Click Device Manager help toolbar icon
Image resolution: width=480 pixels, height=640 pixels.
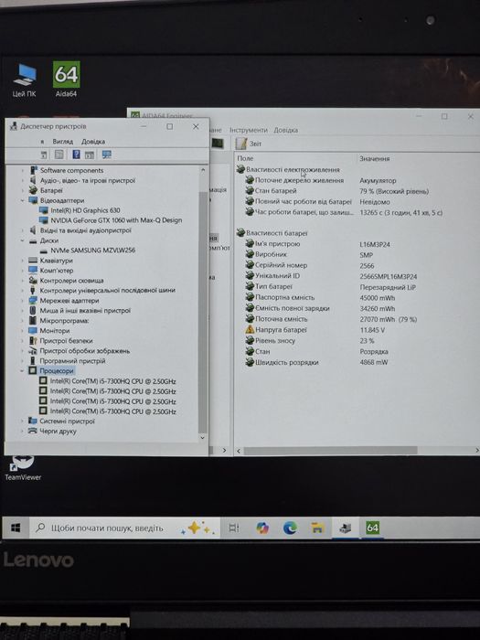76,155
